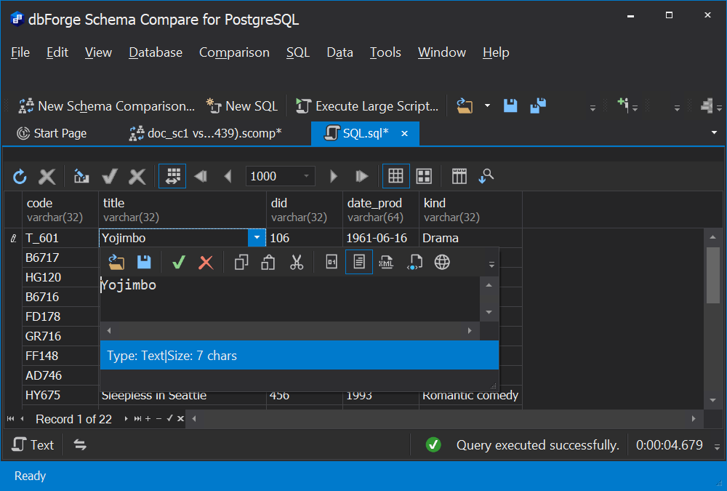Apply changes with the gray checkmark icon
The image size is (727, 491).
110,176
